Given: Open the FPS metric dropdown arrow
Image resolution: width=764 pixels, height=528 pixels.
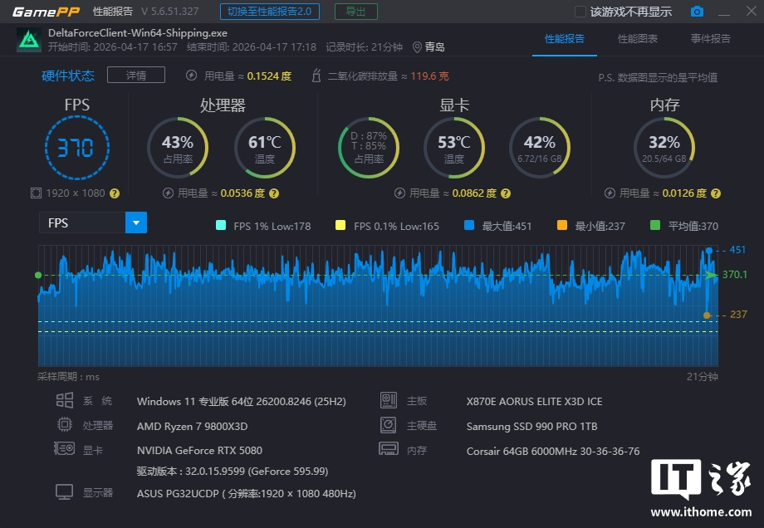Looking at the screenshot, I should tap(135, 222).
